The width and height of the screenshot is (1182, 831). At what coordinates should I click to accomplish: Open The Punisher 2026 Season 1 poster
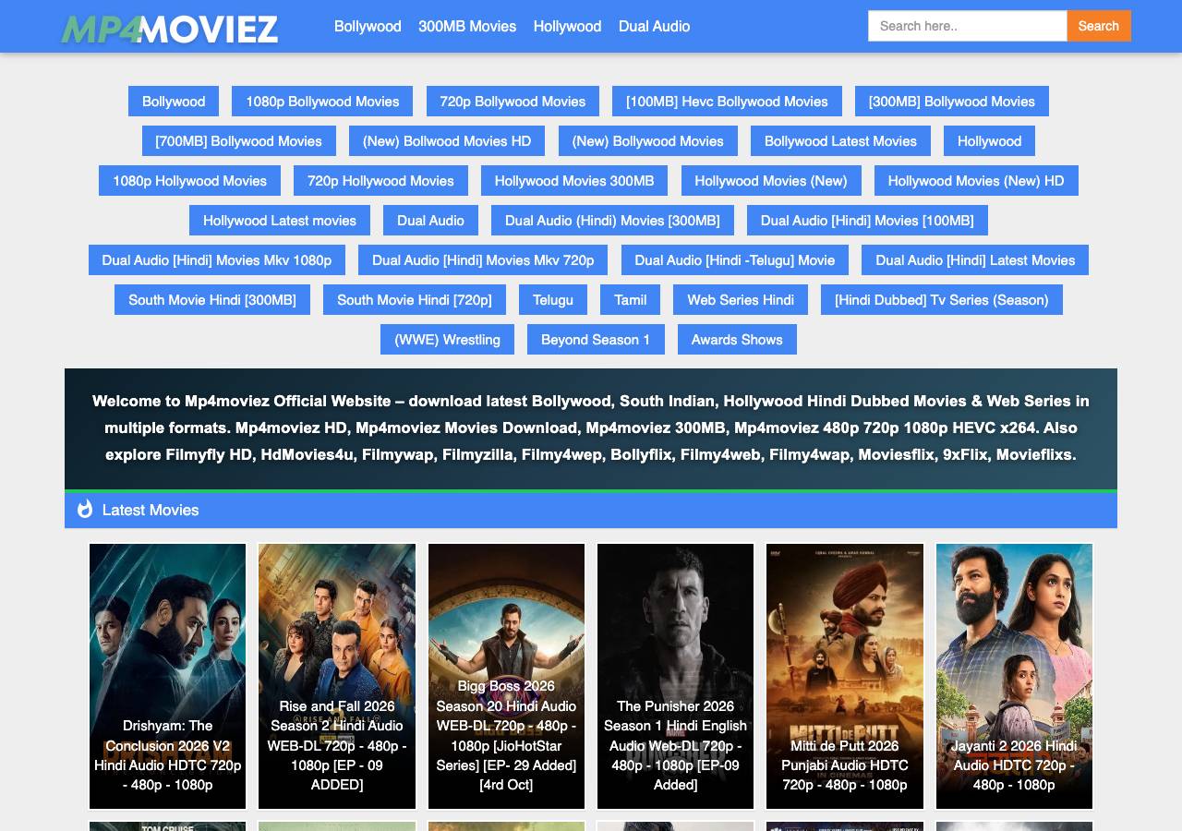point(675,676)
